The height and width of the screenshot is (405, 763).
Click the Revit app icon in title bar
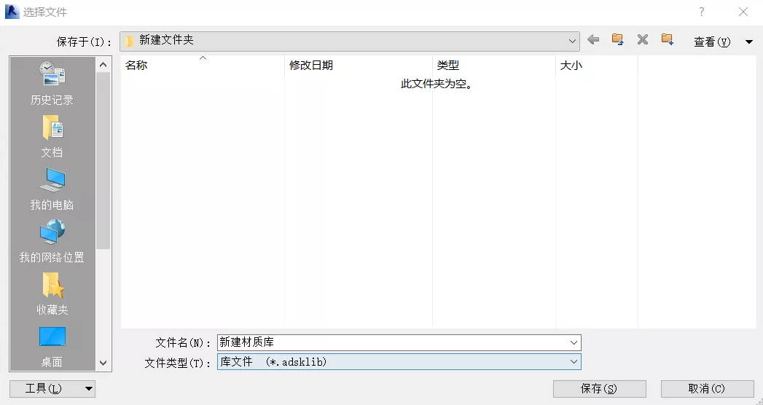tap(12, 11)
